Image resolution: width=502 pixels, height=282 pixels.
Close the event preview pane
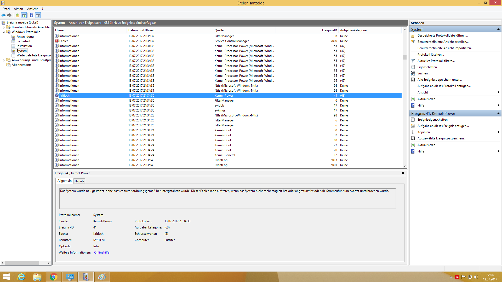403,173
